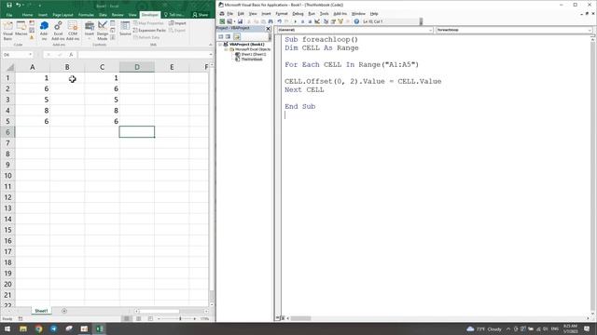Select row 6 header
Image resolution: width=597 pixels, height=335 pixels.
tap(7, 132)
